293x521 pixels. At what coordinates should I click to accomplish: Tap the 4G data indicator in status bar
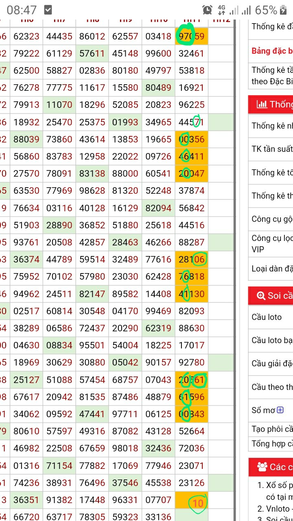[221, 10]
